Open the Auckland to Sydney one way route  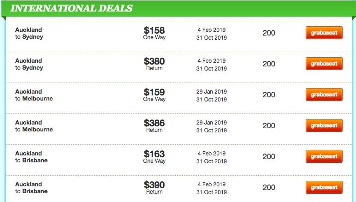tap(29, 33)
